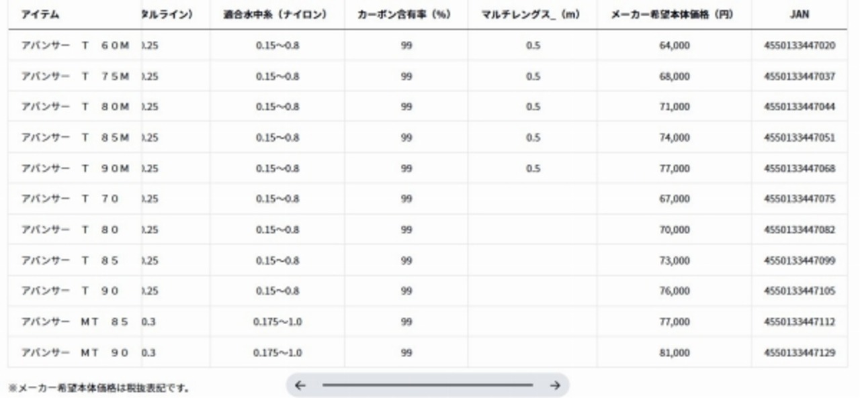Click nylon line 0.175～1.0 in MT 90 row
The image size is (860, 398).
[277, 352]
